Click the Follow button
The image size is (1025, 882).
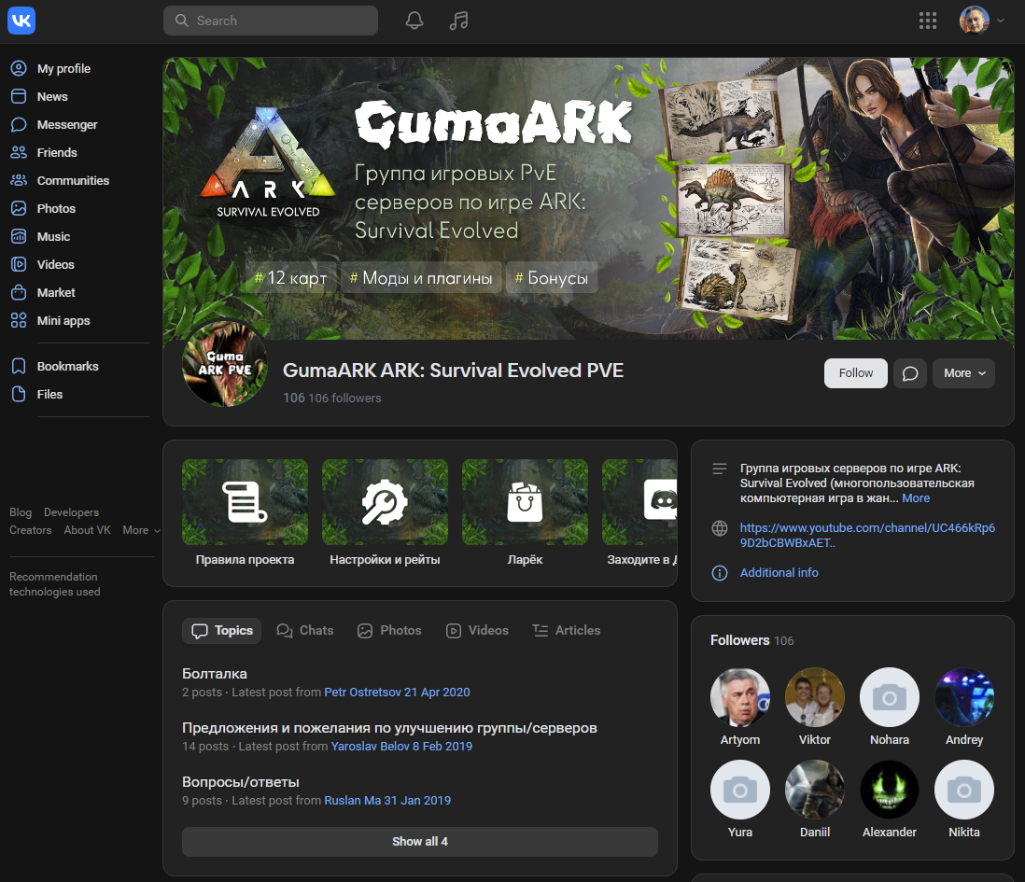tap(856, 373)
